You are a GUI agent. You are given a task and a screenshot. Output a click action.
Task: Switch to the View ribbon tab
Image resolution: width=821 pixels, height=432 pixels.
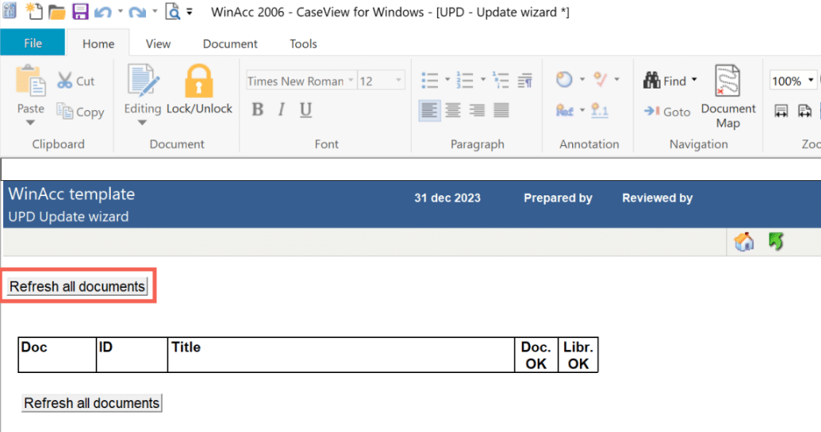click(158, 44)
